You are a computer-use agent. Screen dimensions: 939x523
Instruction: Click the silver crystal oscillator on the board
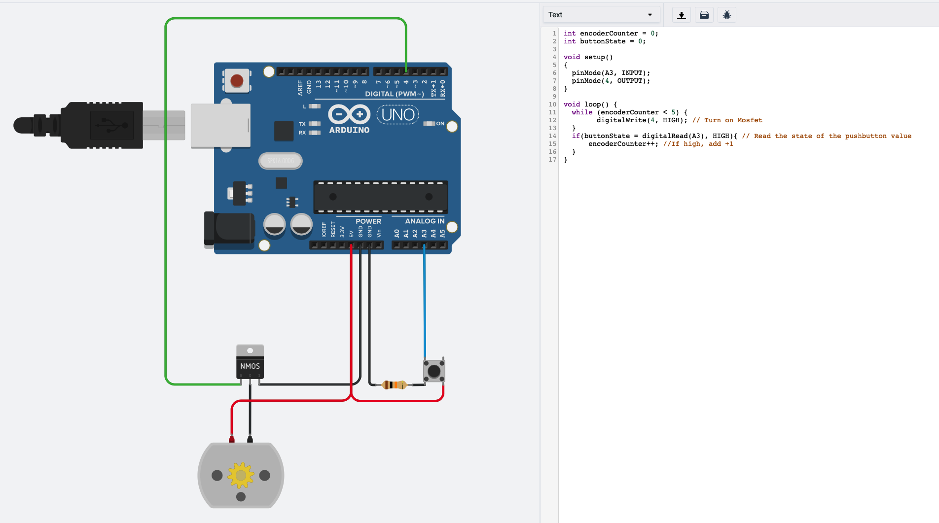tap(281, 161)
